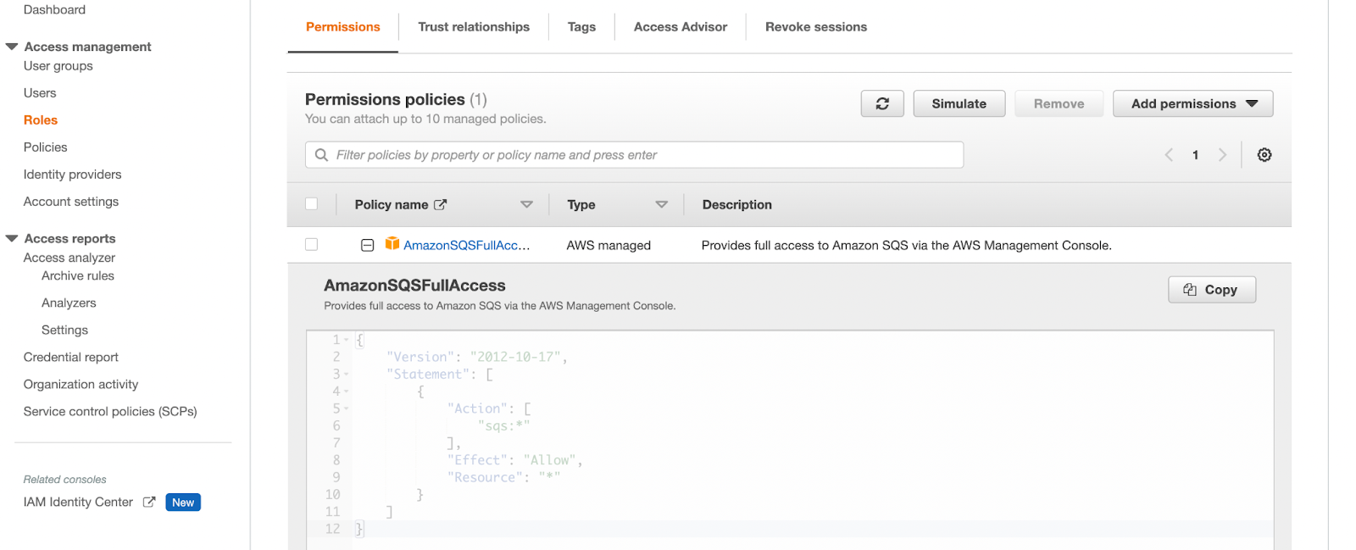Image resolution: width=1356 pixels, height=550 pixels.
Task: Focus the Filter policies search field
Action: pos(634,155)
